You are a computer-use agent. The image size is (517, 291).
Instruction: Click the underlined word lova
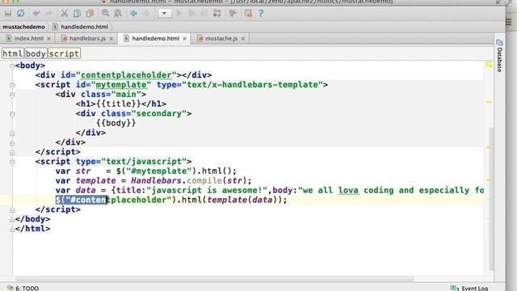tap(348, 190)
